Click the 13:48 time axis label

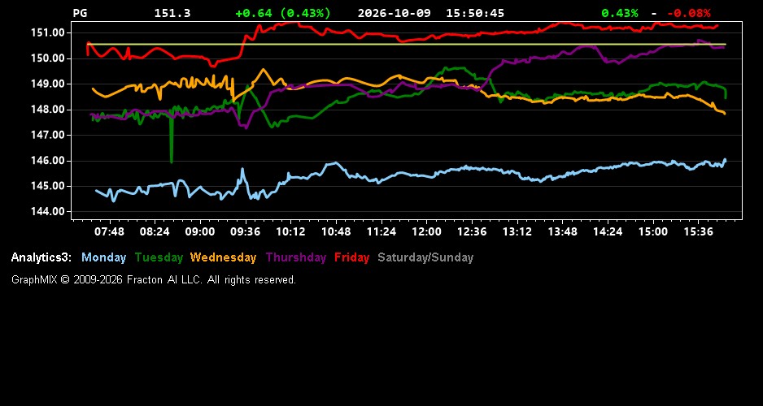[563, 231]
